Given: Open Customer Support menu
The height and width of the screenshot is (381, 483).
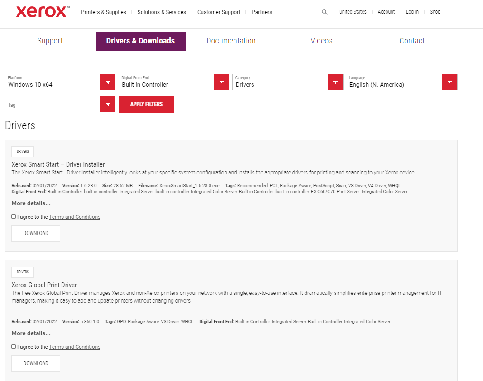Looking at the screenshot, I should coord(219,12).
